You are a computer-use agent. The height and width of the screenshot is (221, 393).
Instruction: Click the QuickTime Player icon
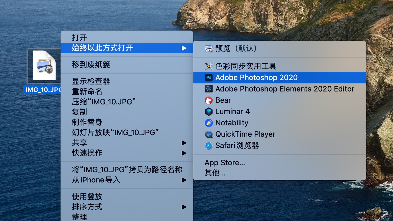click(x=209, y=134)
